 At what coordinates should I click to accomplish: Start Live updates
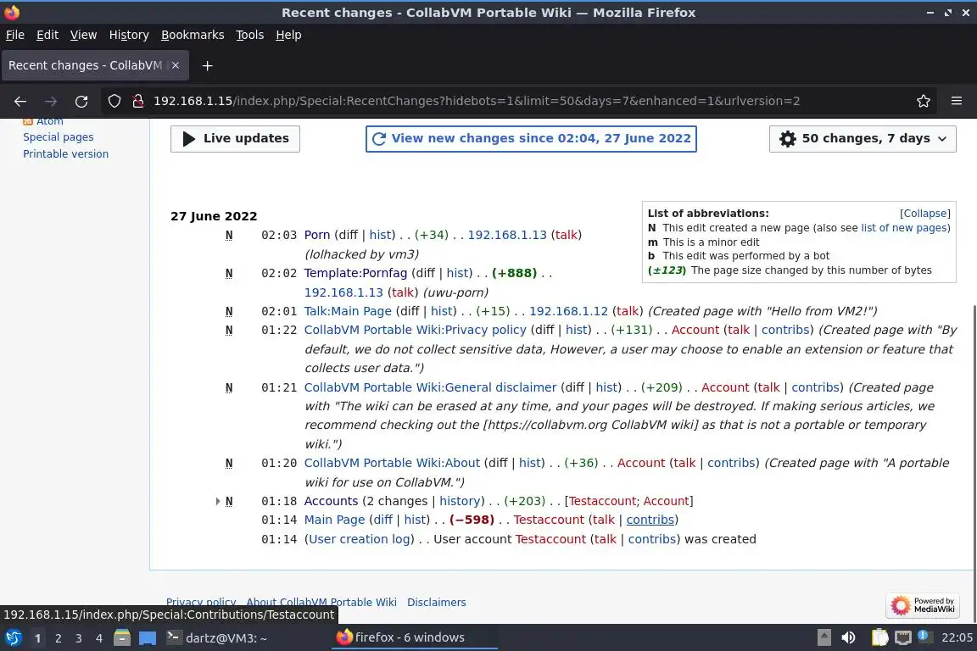(235, 139)
